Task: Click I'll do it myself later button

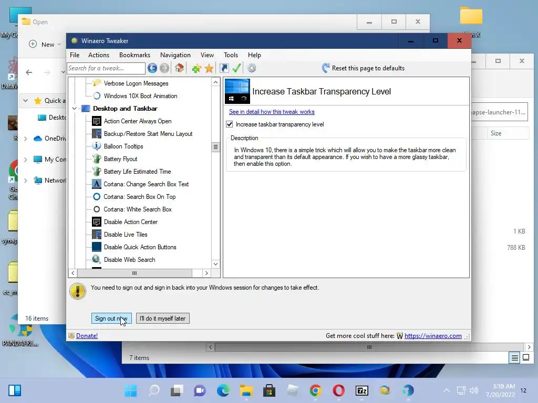Action: point(163,319)
